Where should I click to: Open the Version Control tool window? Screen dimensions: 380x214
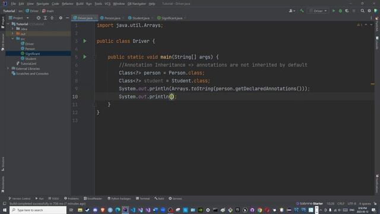click(x=20, y=199)
